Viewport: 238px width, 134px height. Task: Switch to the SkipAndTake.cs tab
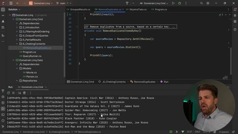(x=136, y=9)
